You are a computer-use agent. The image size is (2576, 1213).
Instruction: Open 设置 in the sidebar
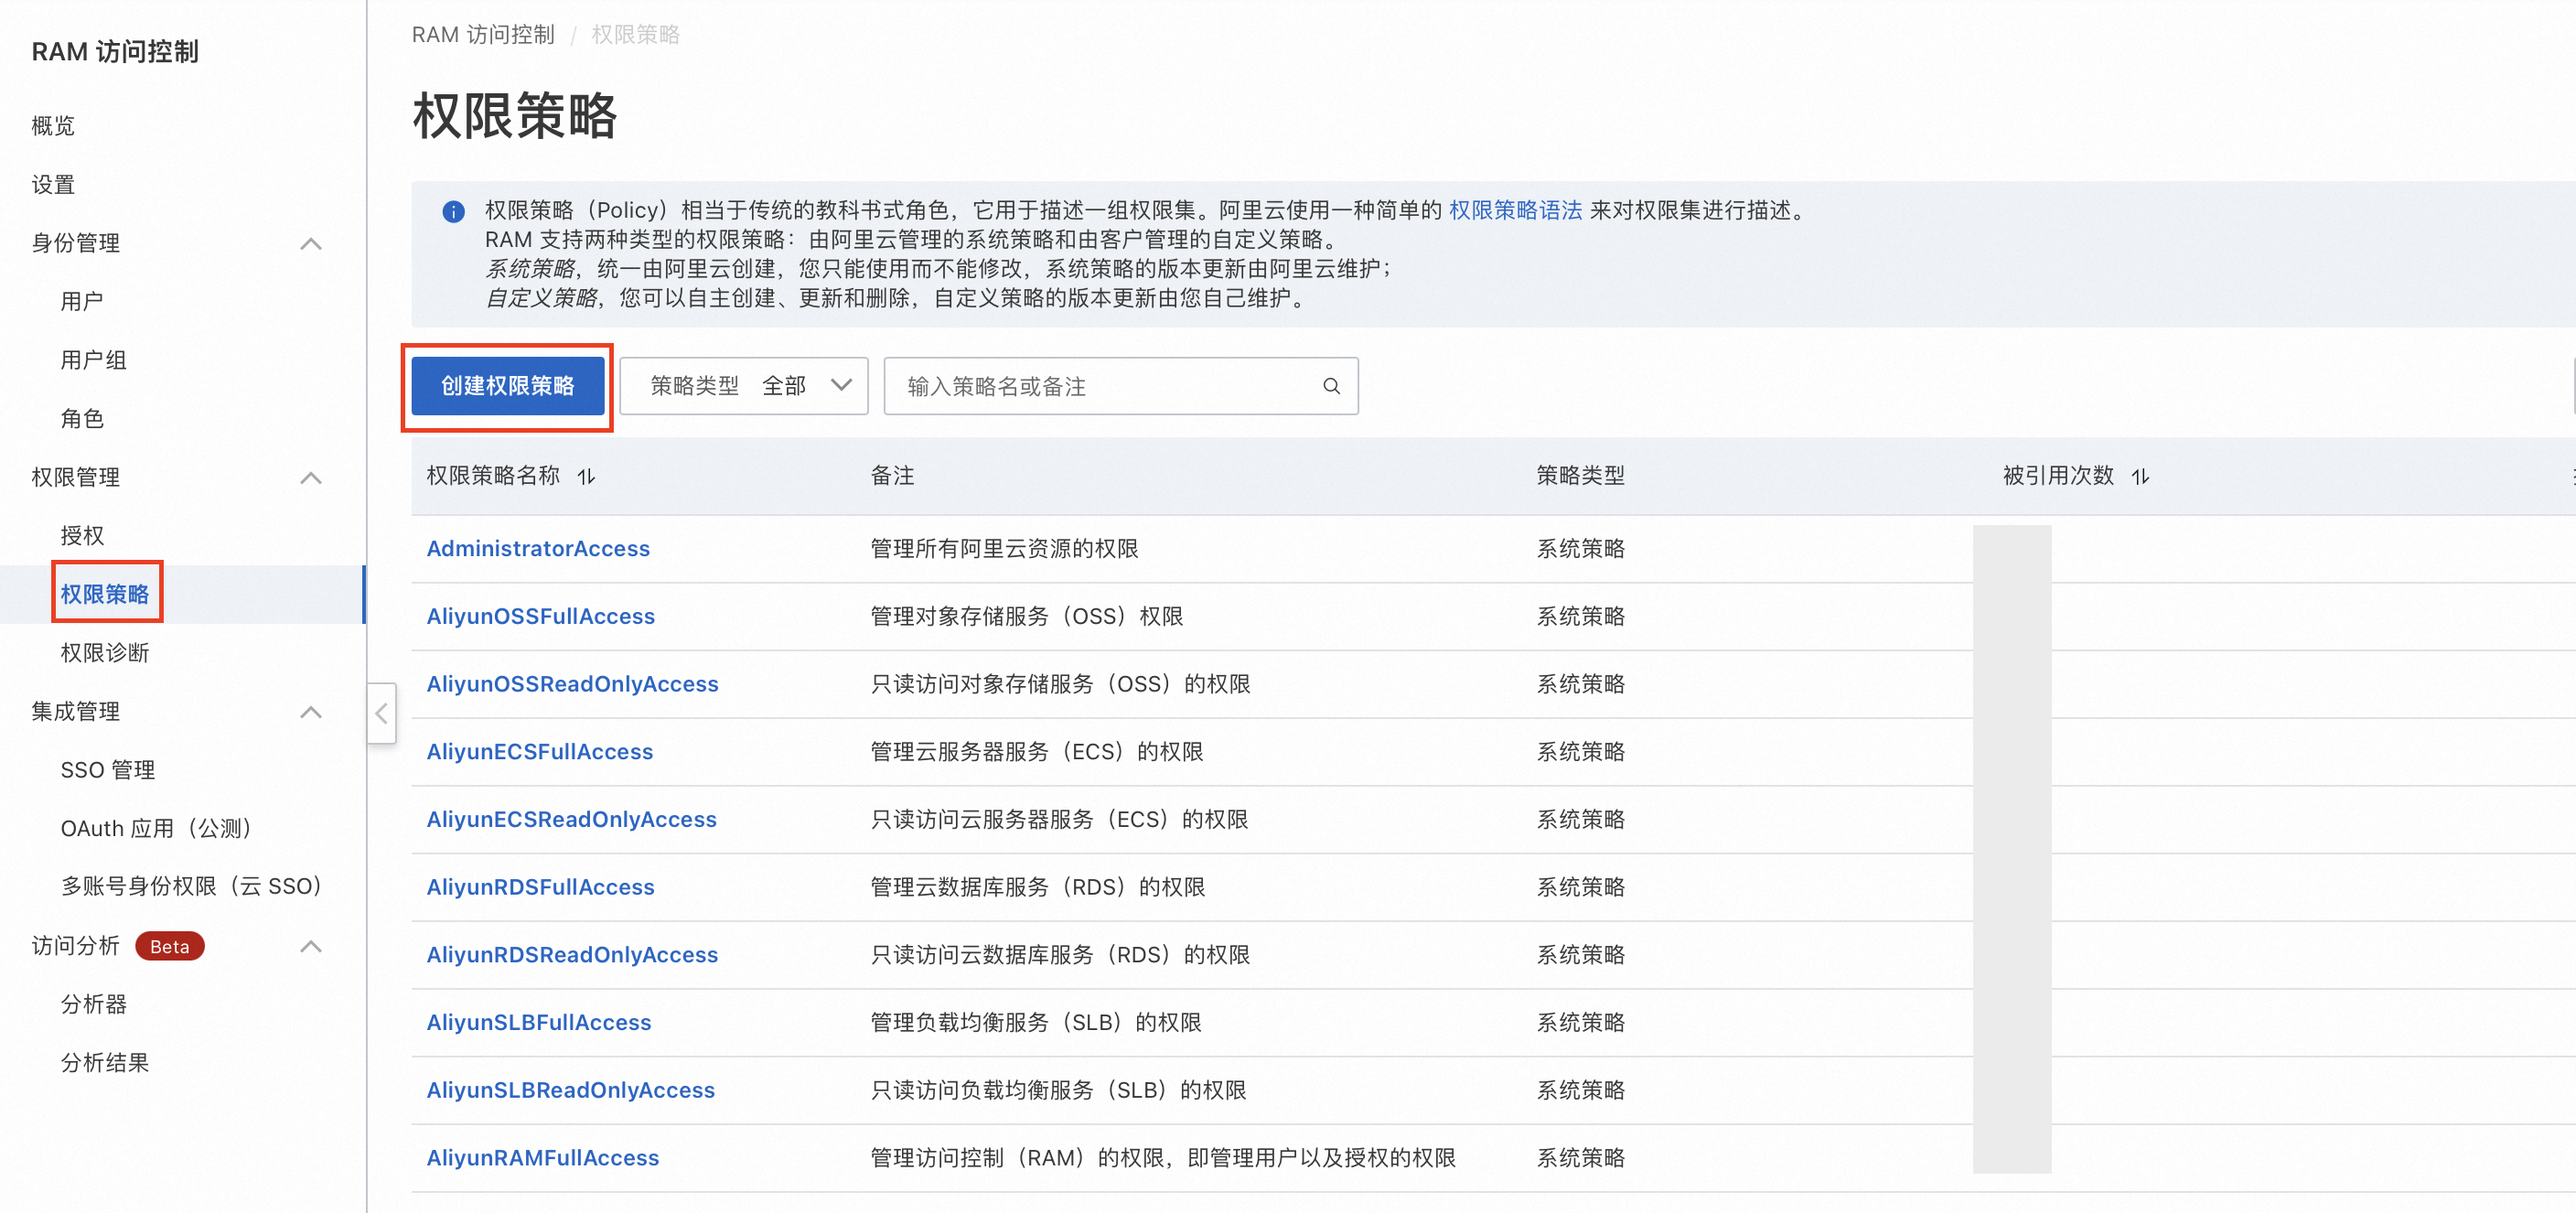[53, 185]
